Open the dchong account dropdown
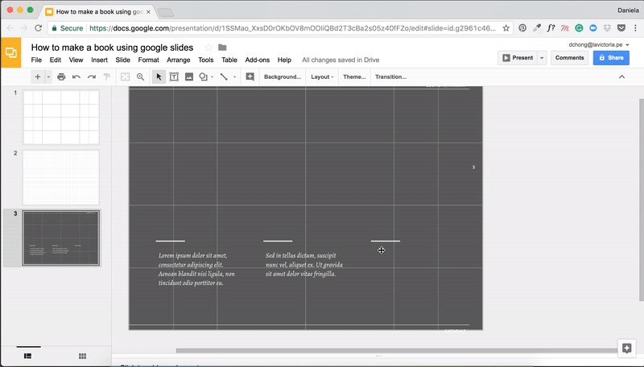This screenshot has width=644, height=367. pos(599,45)
